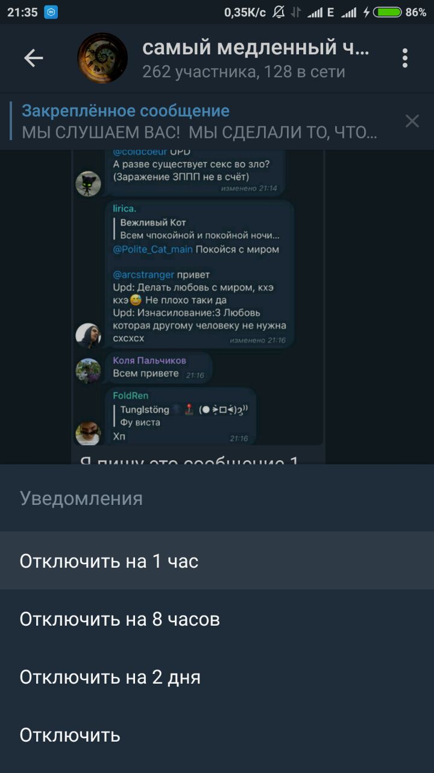Tap Коля Пальчиков's avatar
This screenshot has width=434, height=773.
[88, 371]
